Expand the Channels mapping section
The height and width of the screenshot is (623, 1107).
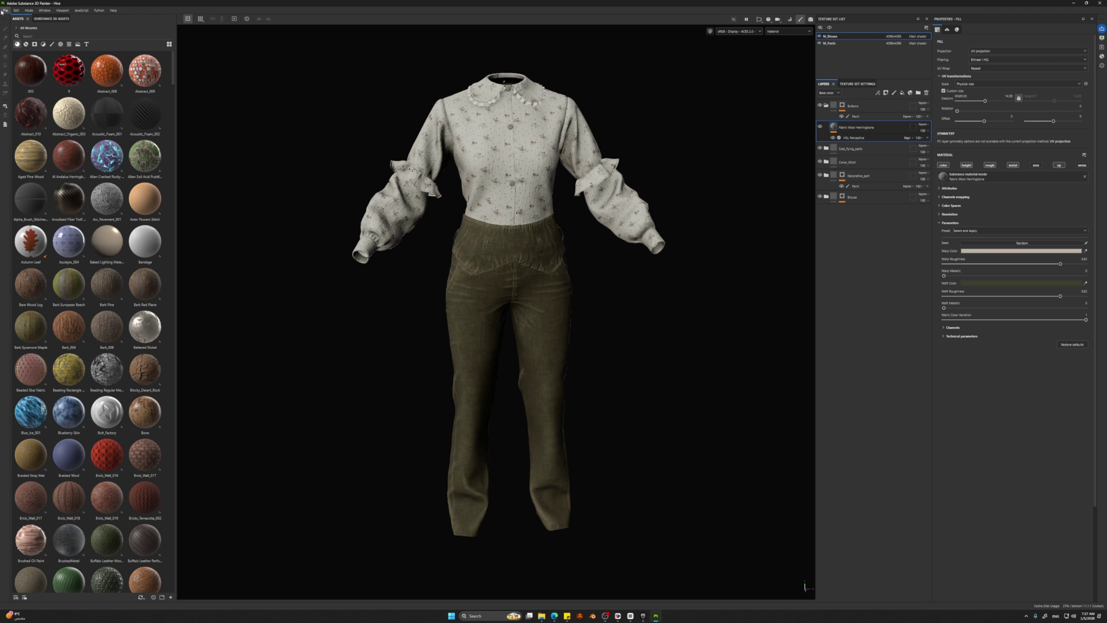point(955,197)
